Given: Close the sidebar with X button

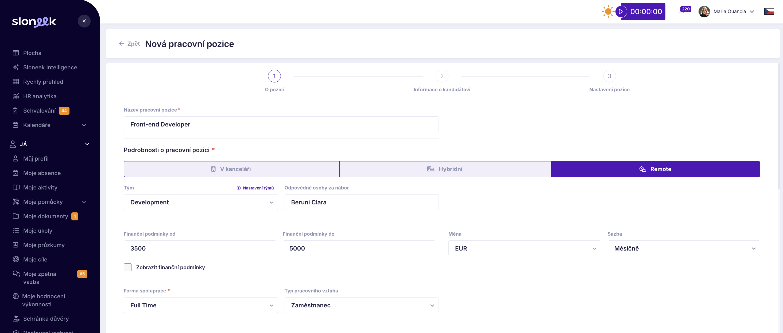Looking at the screenshot, I should click(x=84, y=21).
